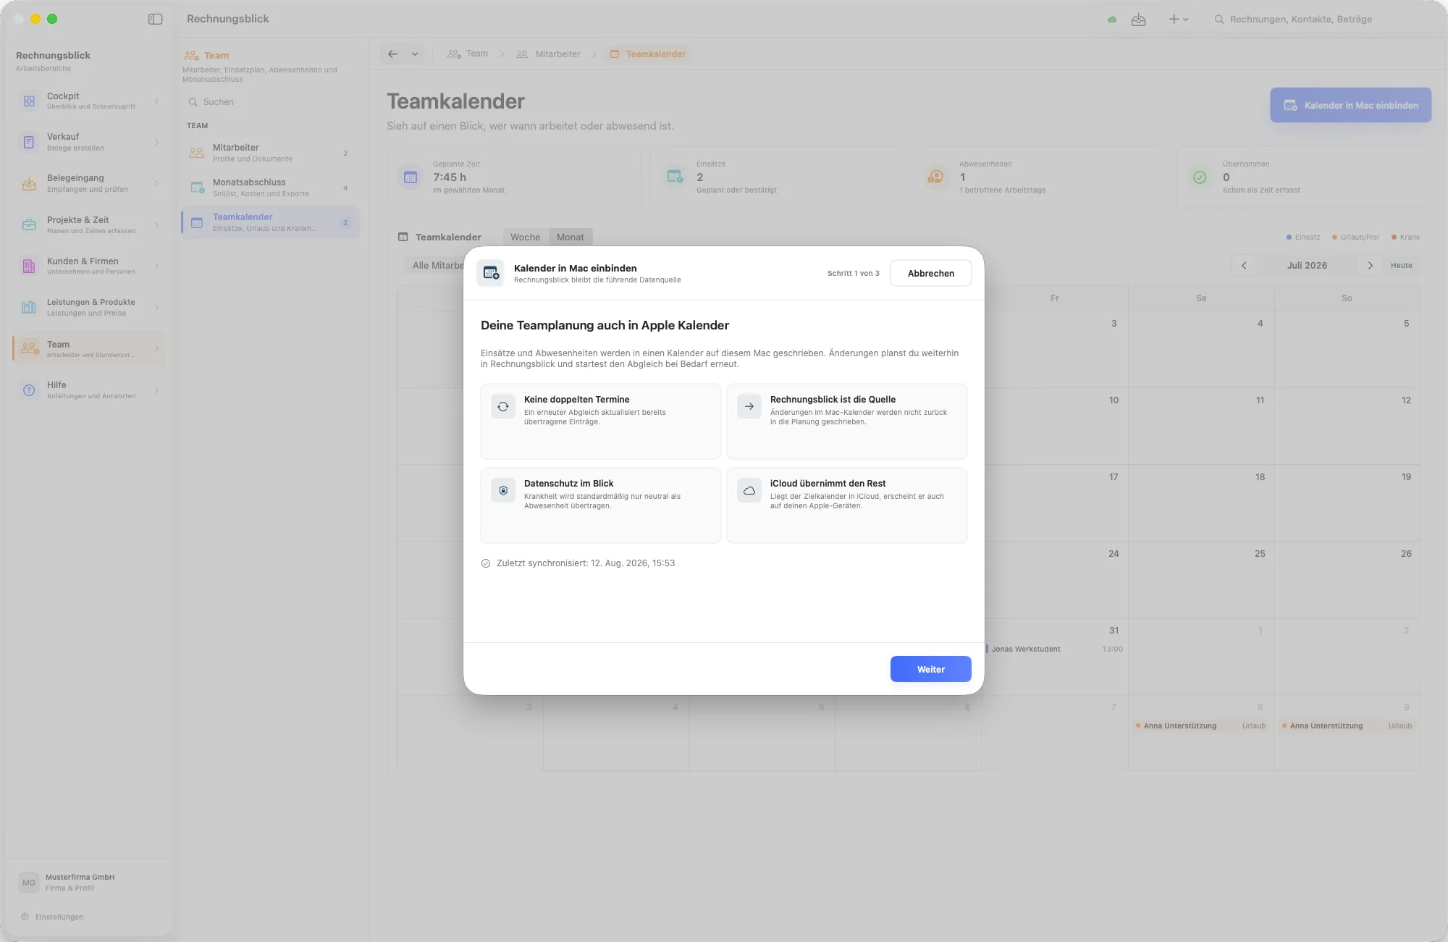Go to next month chevron
1448x942 pixels.
pos(1370,266)
